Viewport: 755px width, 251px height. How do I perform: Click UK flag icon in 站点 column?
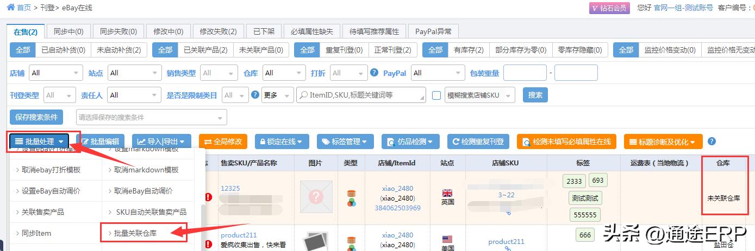point(448,193)
